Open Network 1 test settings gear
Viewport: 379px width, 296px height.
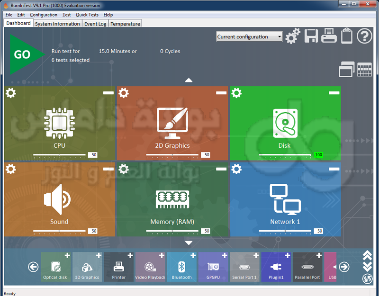(x=236, y=169)
